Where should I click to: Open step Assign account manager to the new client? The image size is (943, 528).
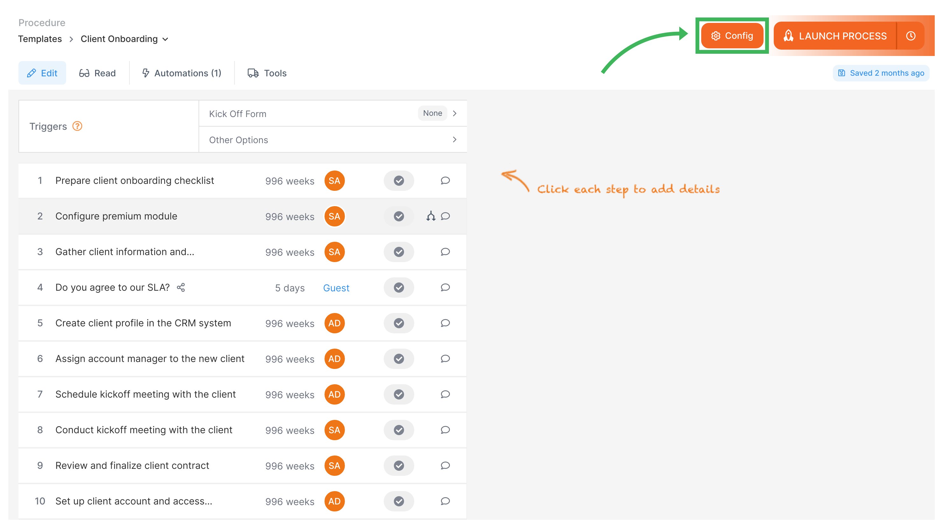point(150,358)
